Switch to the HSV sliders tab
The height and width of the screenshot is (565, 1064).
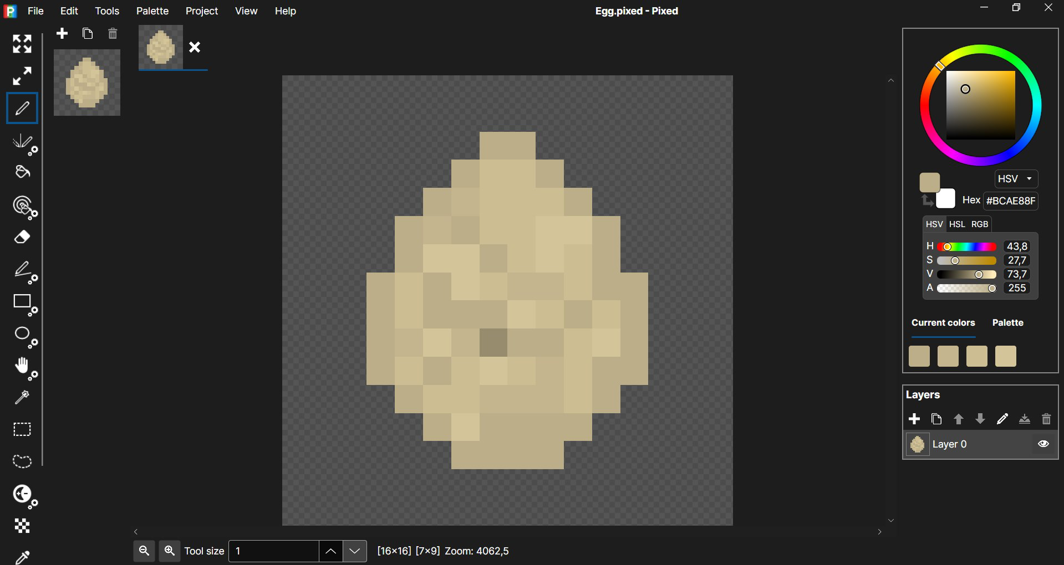pyautogui.click(x=934, y=224)
